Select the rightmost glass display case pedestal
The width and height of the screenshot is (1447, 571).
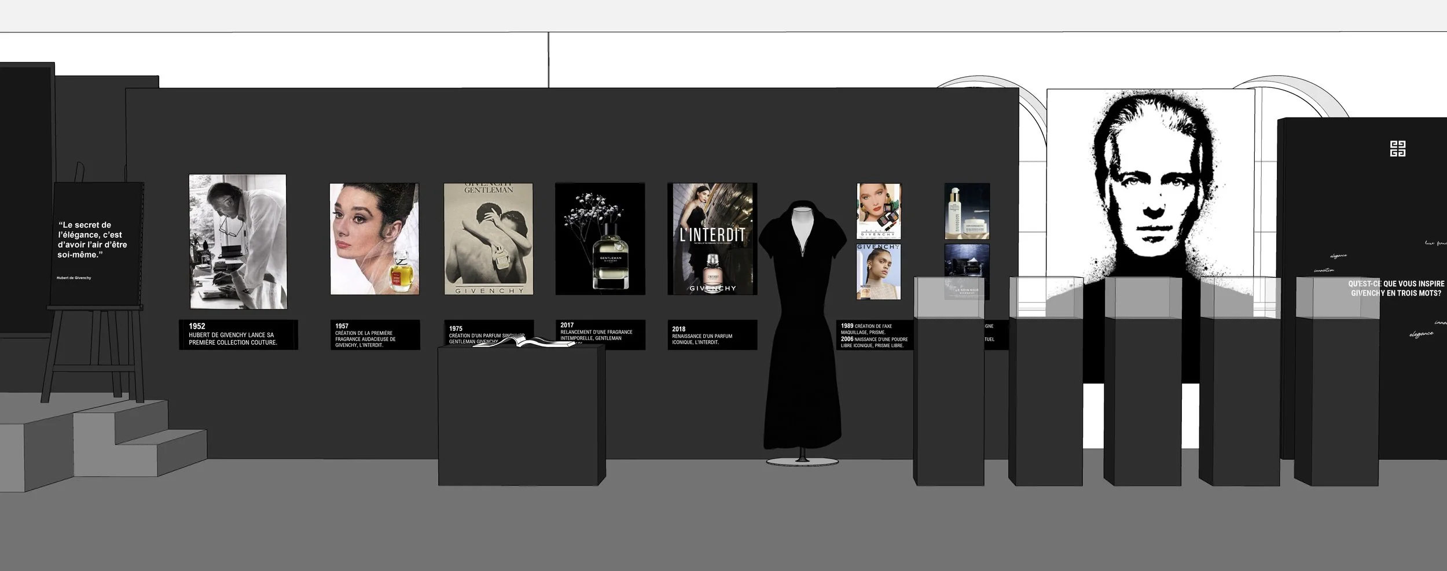pyautogui.click(x=1336, y=401)
